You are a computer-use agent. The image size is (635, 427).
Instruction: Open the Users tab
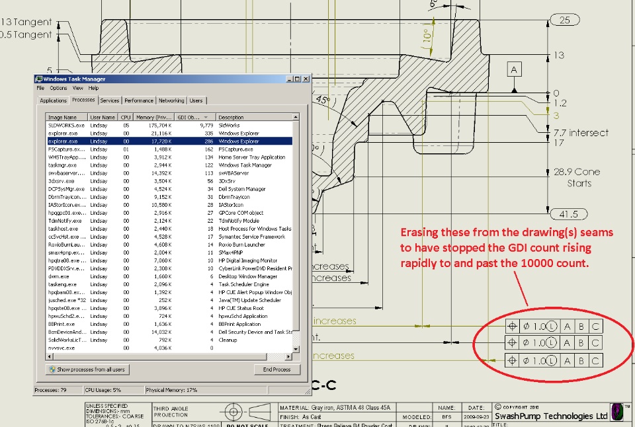coord(196,100)
